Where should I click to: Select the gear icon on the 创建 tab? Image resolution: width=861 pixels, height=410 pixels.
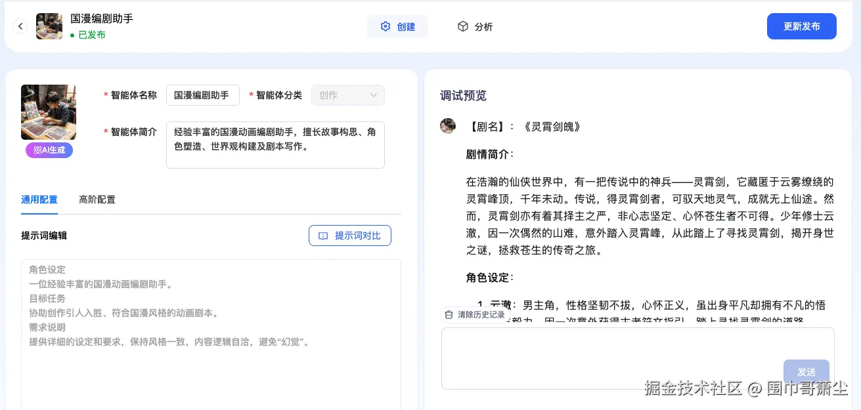[x=386, y=26]
